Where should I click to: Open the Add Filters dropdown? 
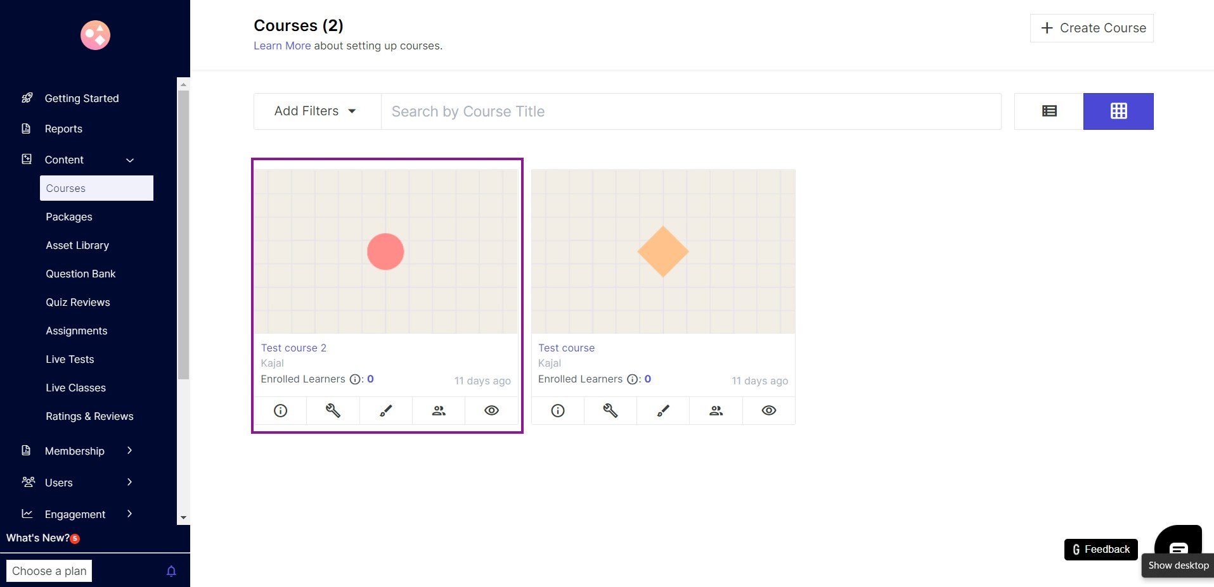click(316, 111)
